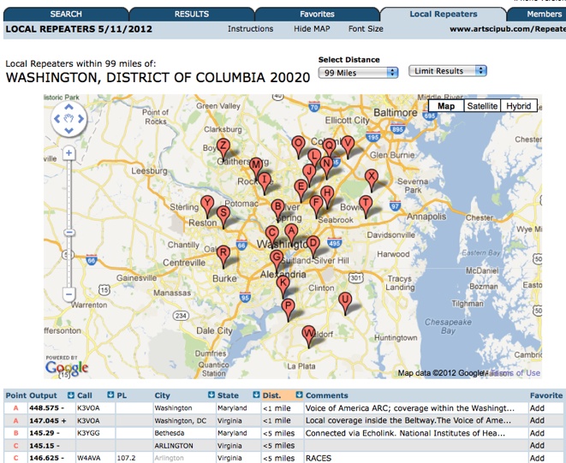Click the map zoom slider track
This screenshot has height=463, width=566.
coord(69,223)
